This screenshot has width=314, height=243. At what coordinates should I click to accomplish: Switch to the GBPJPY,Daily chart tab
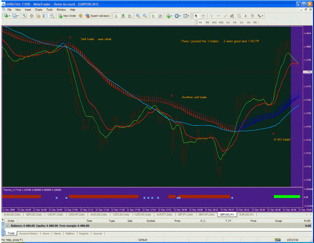point(185,214)
